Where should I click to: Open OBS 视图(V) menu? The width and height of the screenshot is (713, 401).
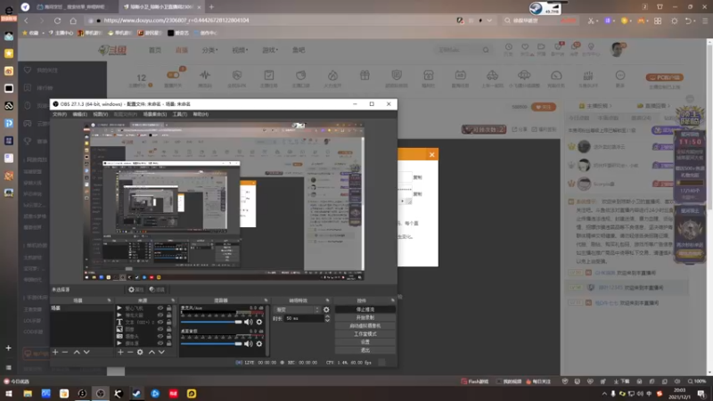coord(100,114)
